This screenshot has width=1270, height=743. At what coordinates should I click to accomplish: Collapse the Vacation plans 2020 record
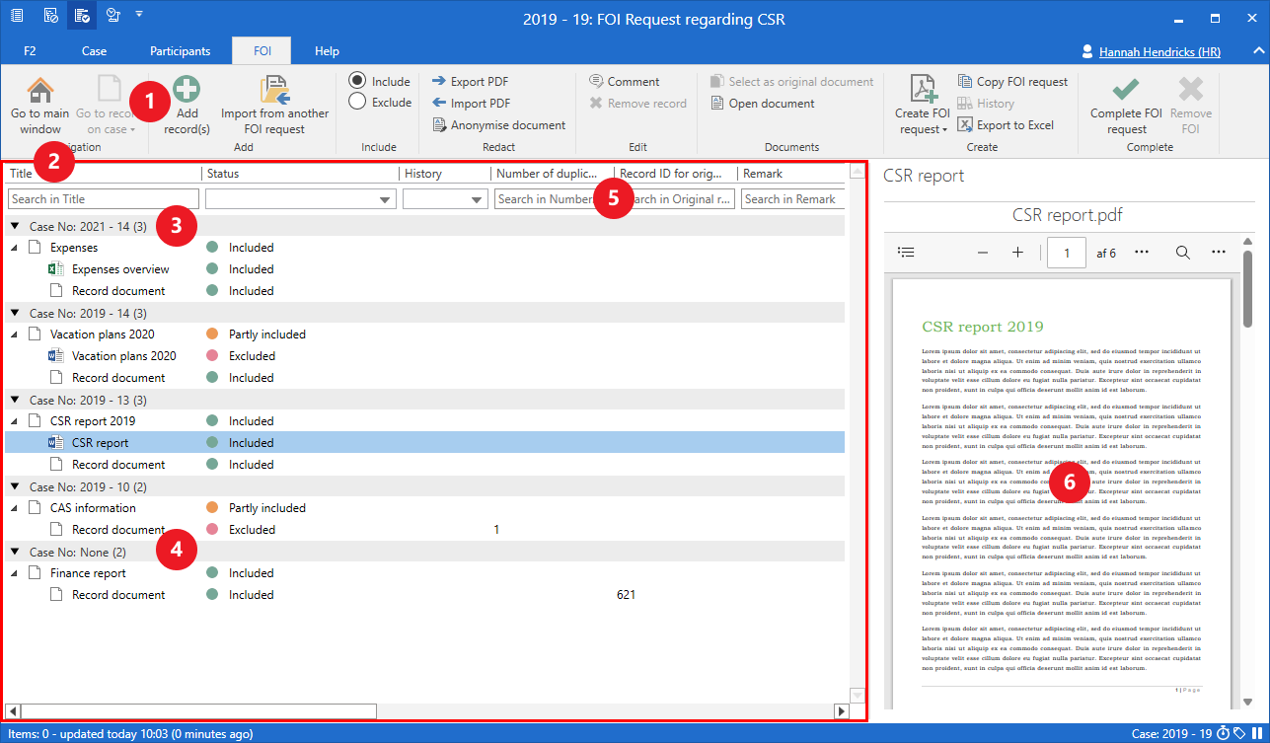[x=14, y=334]
